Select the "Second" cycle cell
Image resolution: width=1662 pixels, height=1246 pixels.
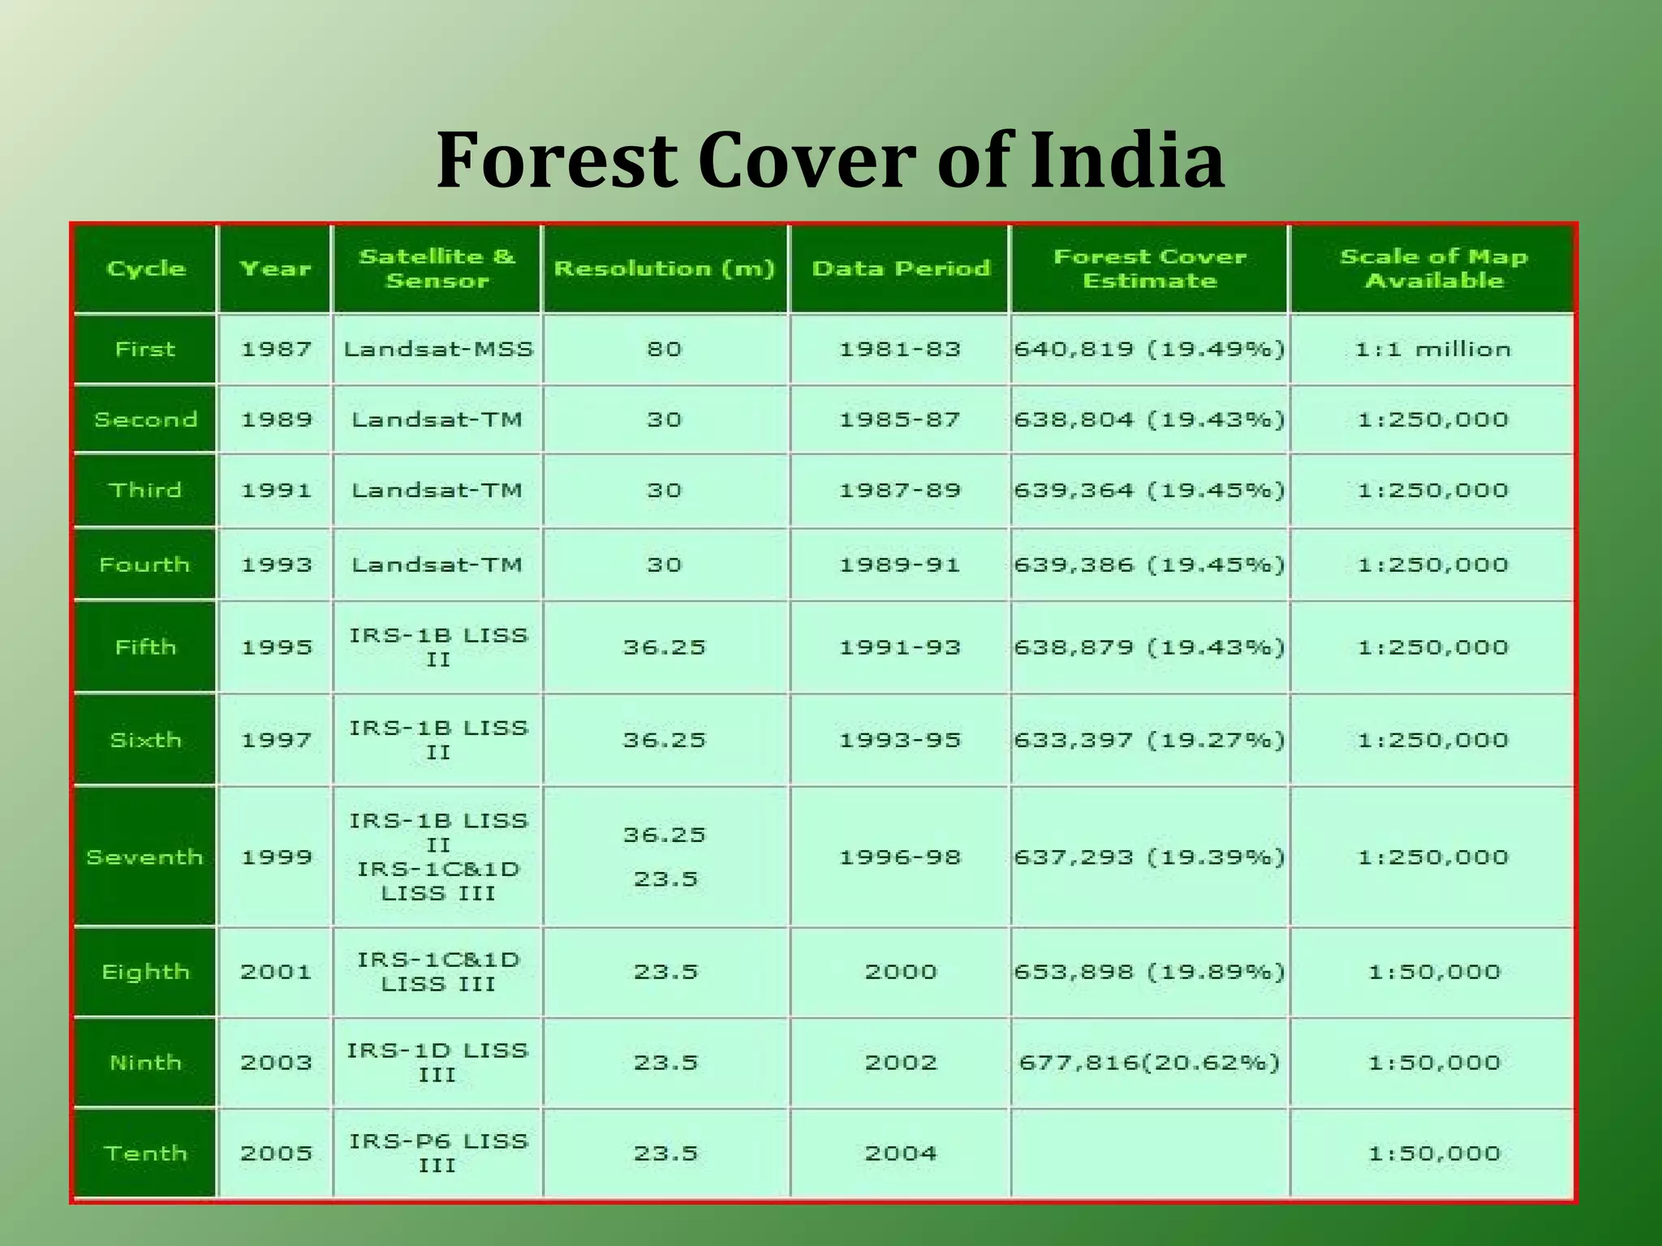[x=146, y=419]
